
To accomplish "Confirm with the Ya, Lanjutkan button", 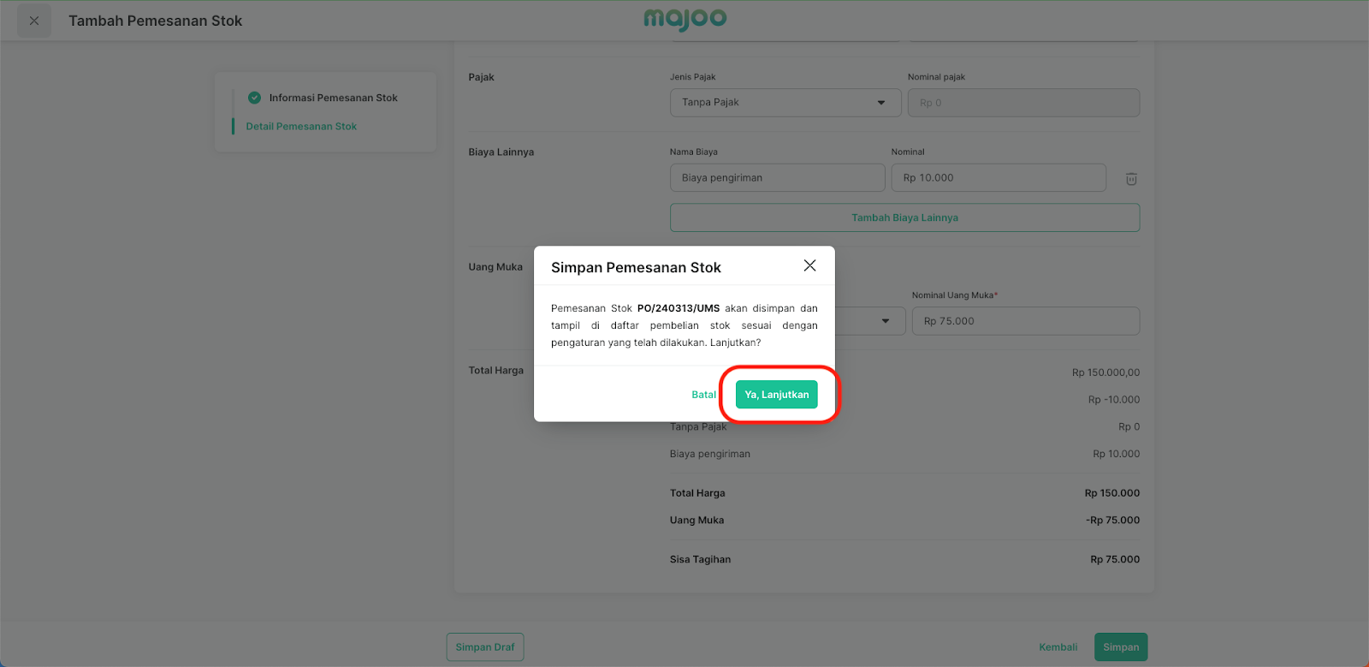I will 776,395.
